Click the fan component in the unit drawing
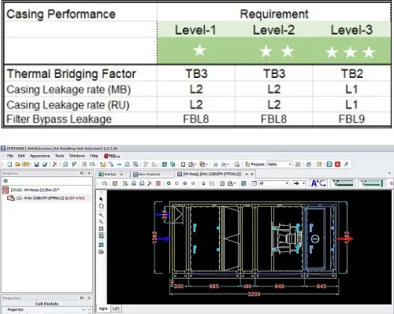Viewport: 394px width, 314px height. 286,238
